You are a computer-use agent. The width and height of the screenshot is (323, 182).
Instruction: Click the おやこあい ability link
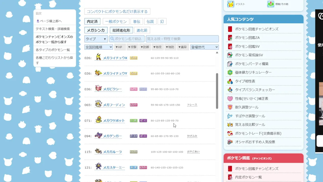(x=193, y=152)
